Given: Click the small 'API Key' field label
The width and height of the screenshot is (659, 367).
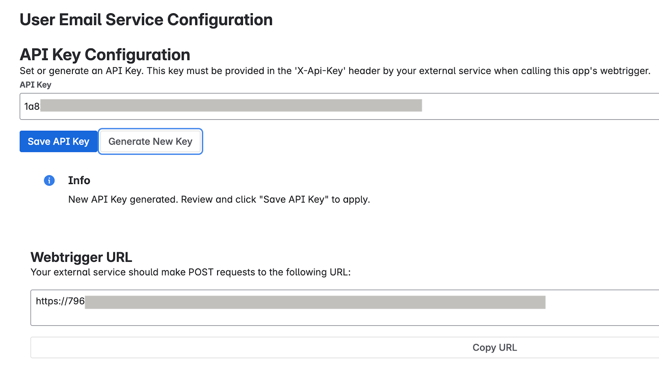Looking at the screenshot, I should 35,85.
